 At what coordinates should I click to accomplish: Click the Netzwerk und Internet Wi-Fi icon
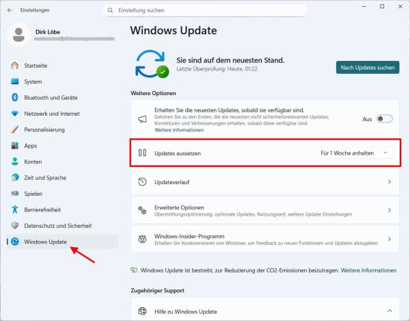(15, 113)
